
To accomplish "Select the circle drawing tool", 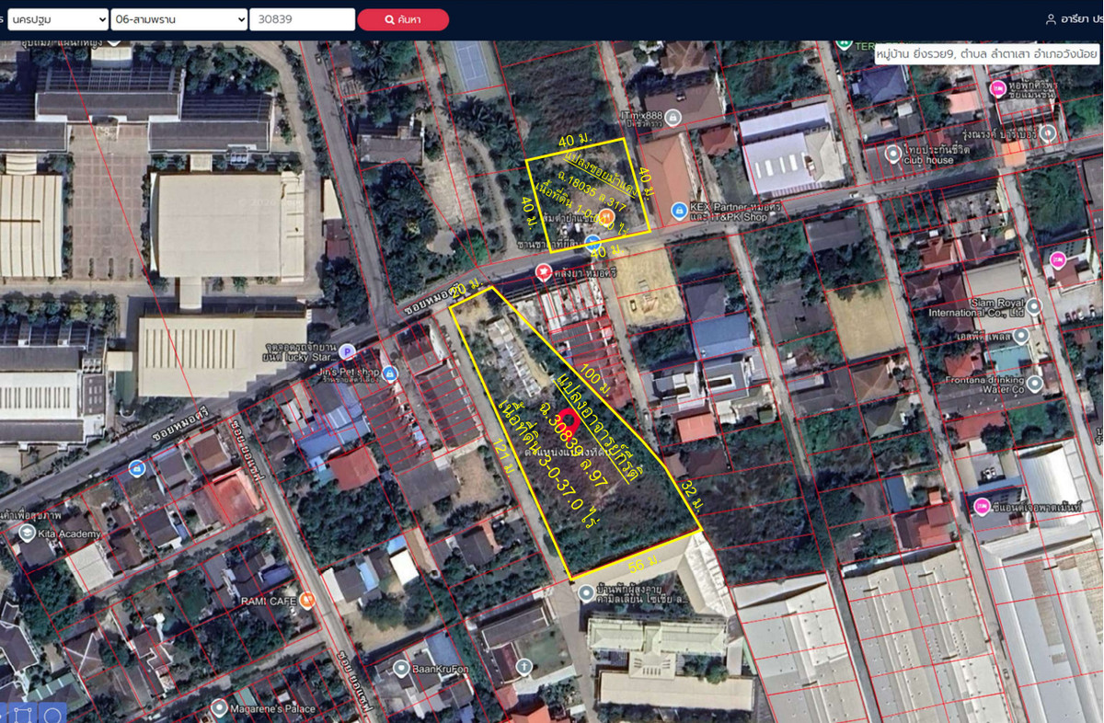I will point(52,714).
